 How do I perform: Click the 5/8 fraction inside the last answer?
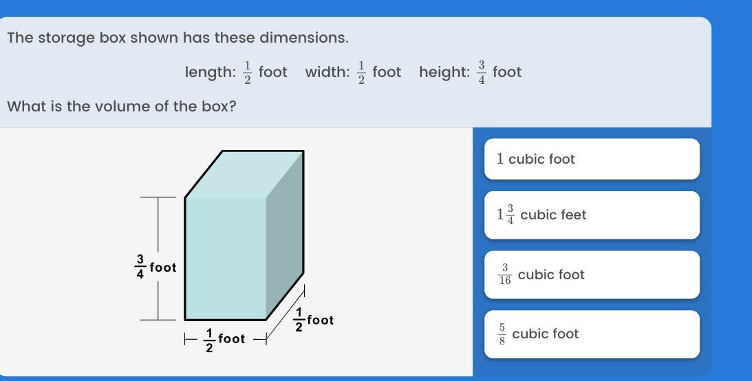502,334
